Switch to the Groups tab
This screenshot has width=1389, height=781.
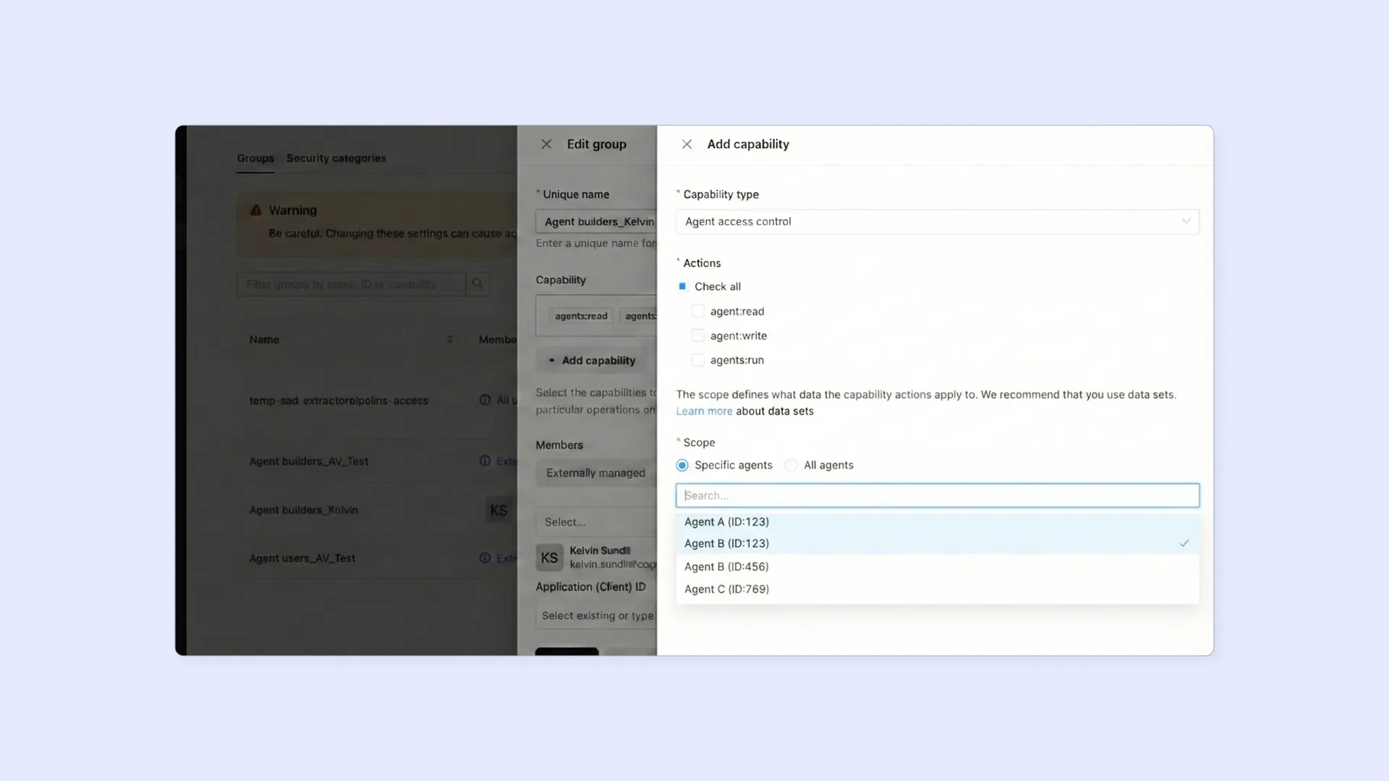tap(255, 158)
